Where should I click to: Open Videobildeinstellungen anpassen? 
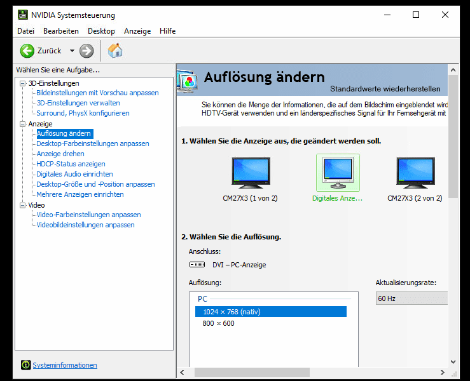coord(85,225)
